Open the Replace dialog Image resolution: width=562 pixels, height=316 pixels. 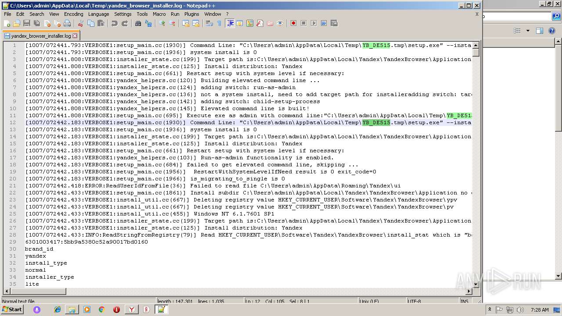148,23
